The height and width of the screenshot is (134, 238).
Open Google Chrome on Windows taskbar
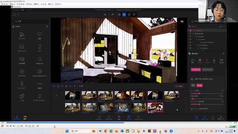[x=106, y=131]
